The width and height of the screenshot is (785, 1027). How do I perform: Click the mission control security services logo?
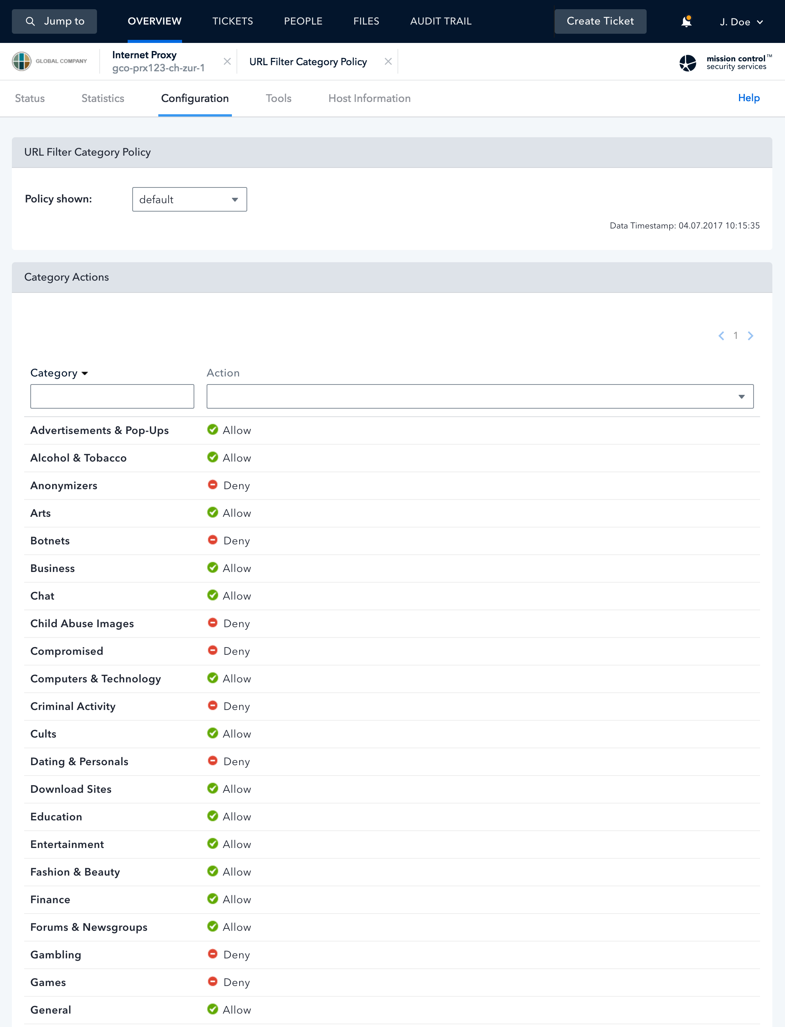tap(725, 62)
